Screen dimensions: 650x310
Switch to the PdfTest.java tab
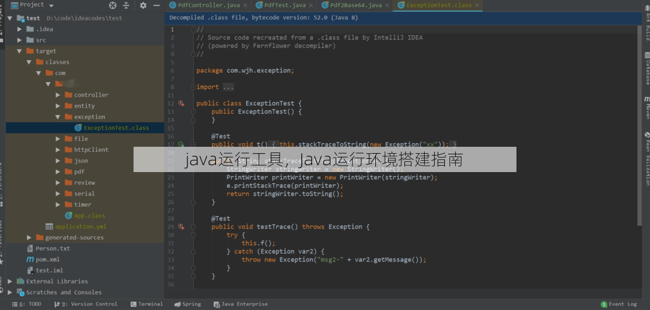(x=284, y=6)
